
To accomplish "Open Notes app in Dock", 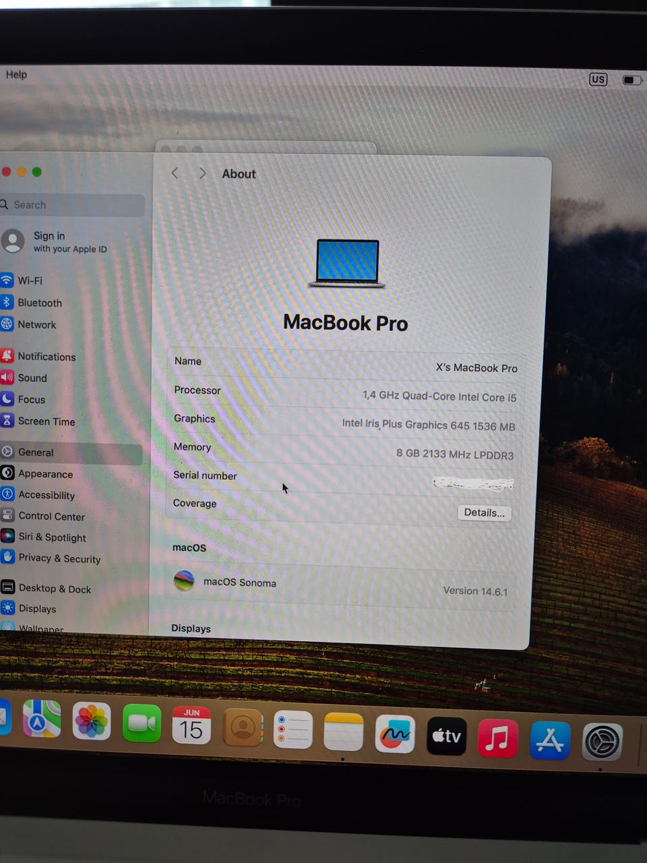I will point(344,732).
